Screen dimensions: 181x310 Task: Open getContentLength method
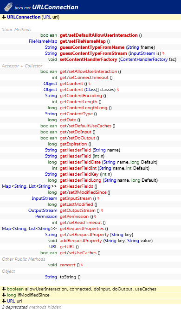78,102
